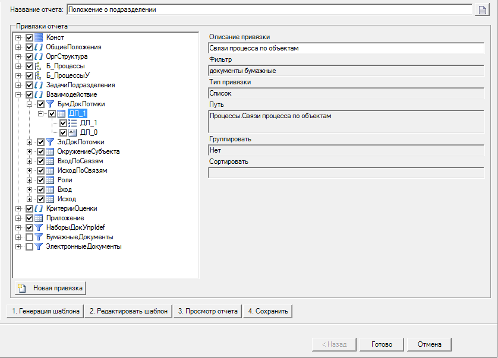Enable the БумажныеДокументы checkbox
The width and height of the screenshot is (498, 358).
click(x=29, y=237)
